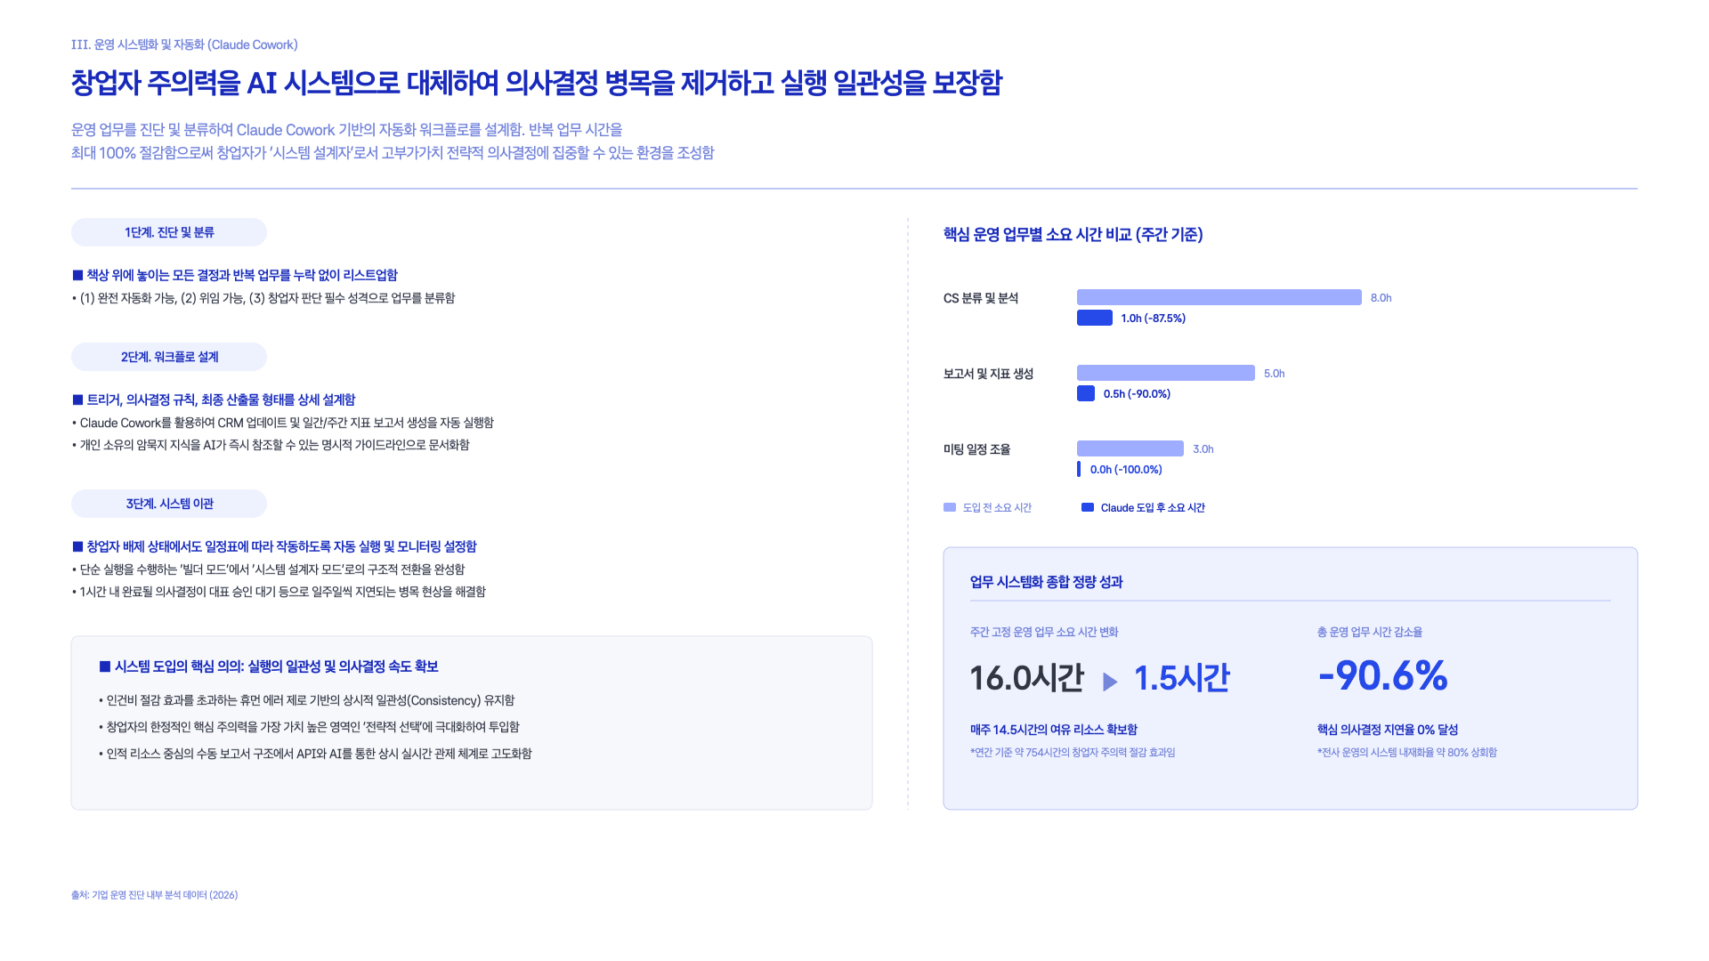Click the bullet line beginning 'Claude Cowork를 활용하여 CRM'
Screen dimensions: 1709x961
coord(283,423)
